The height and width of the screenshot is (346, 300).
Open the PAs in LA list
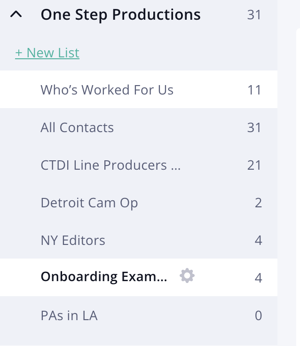pyautogui.click(x=139, y=315)
